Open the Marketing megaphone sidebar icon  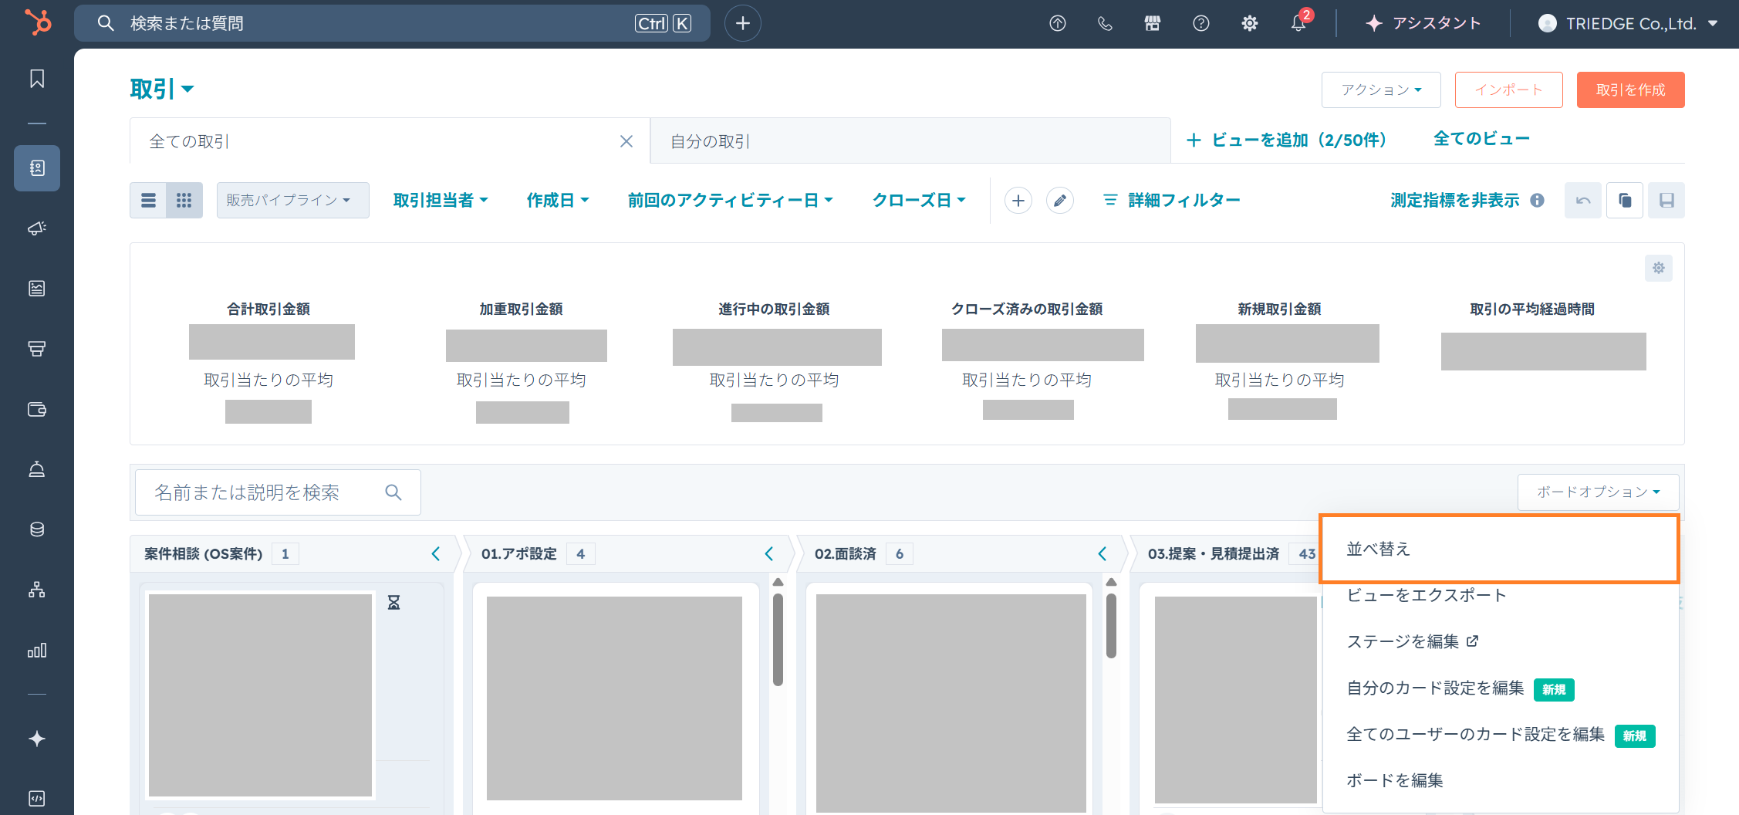(37, 228)
